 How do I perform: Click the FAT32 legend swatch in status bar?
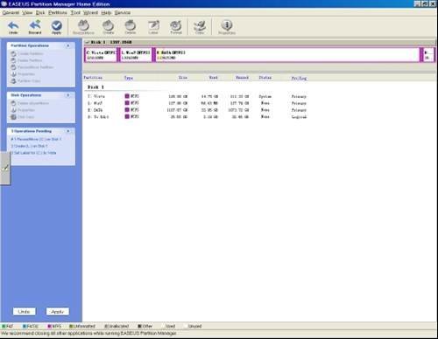25,326
